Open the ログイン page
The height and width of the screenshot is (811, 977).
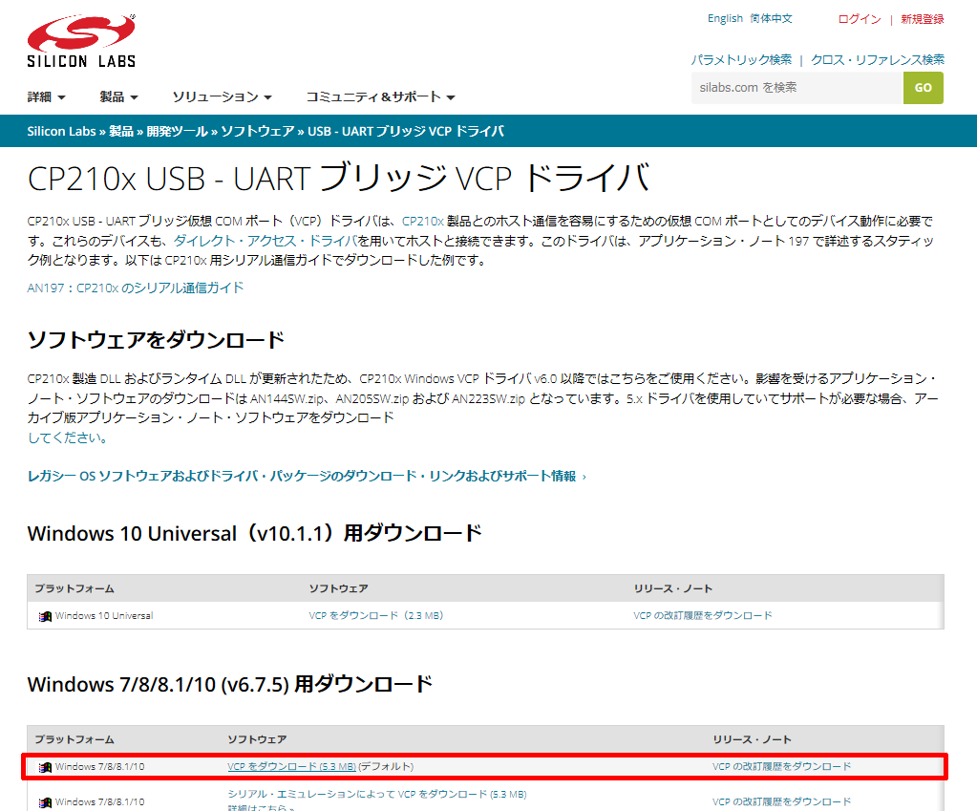pos(860,19)
